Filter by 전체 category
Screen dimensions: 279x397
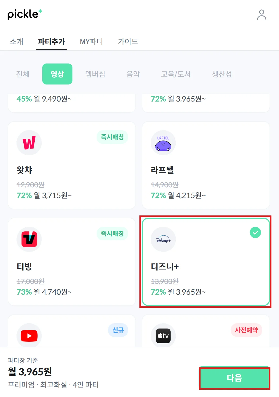[x=23, y=74]
